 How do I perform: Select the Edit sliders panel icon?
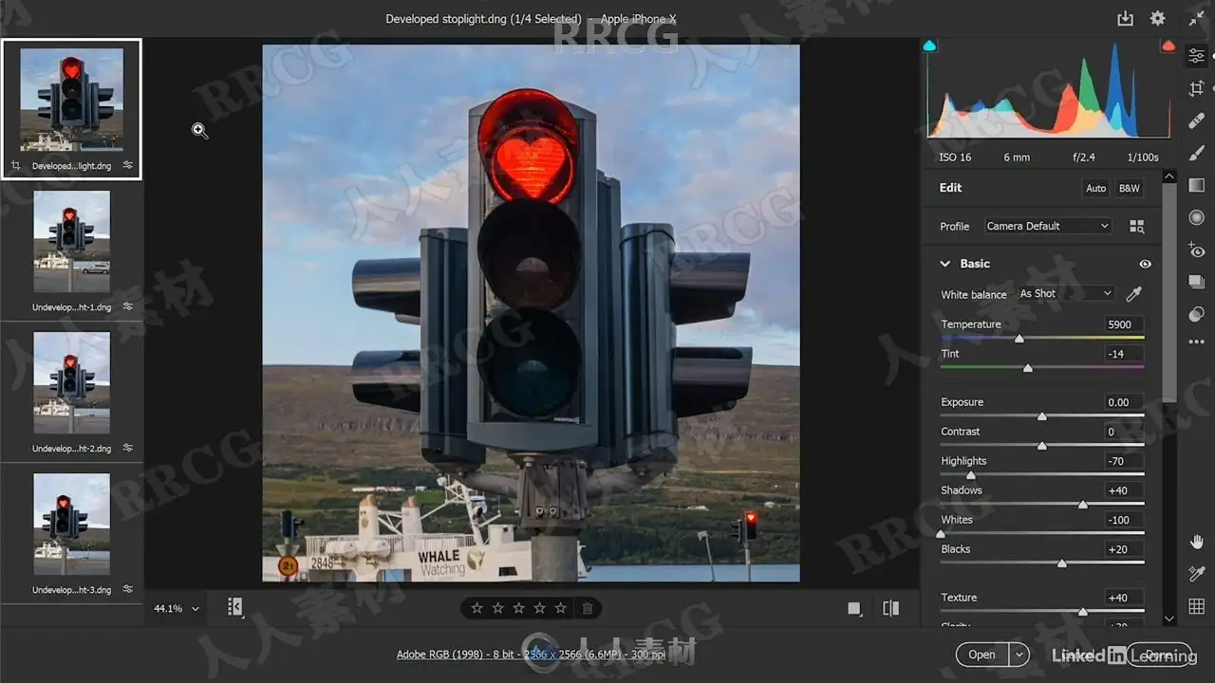click(x=1196, y=56)
